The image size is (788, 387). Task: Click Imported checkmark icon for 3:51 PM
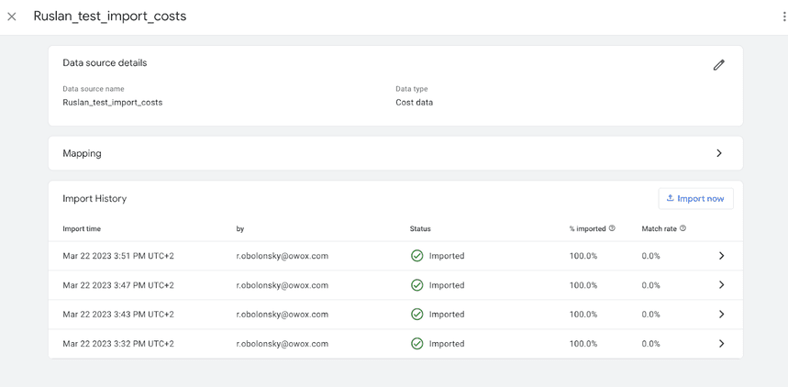point(417,256)
